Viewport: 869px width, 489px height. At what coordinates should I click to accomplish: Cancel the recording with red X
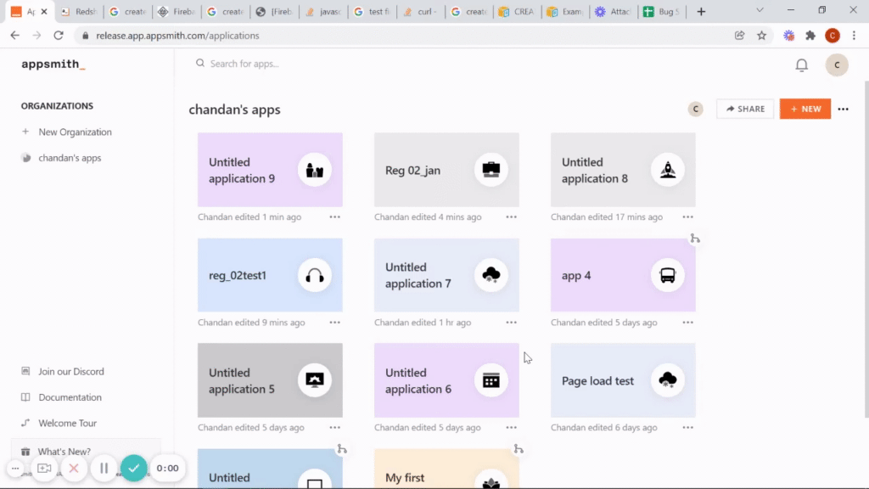coord(74,469)
